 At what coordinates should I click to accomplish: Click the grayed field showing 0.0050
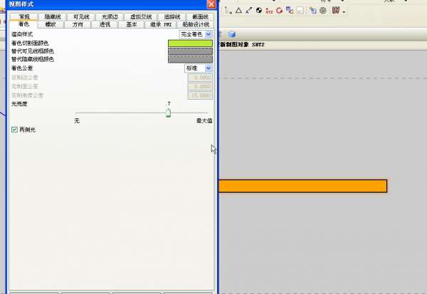200,78
